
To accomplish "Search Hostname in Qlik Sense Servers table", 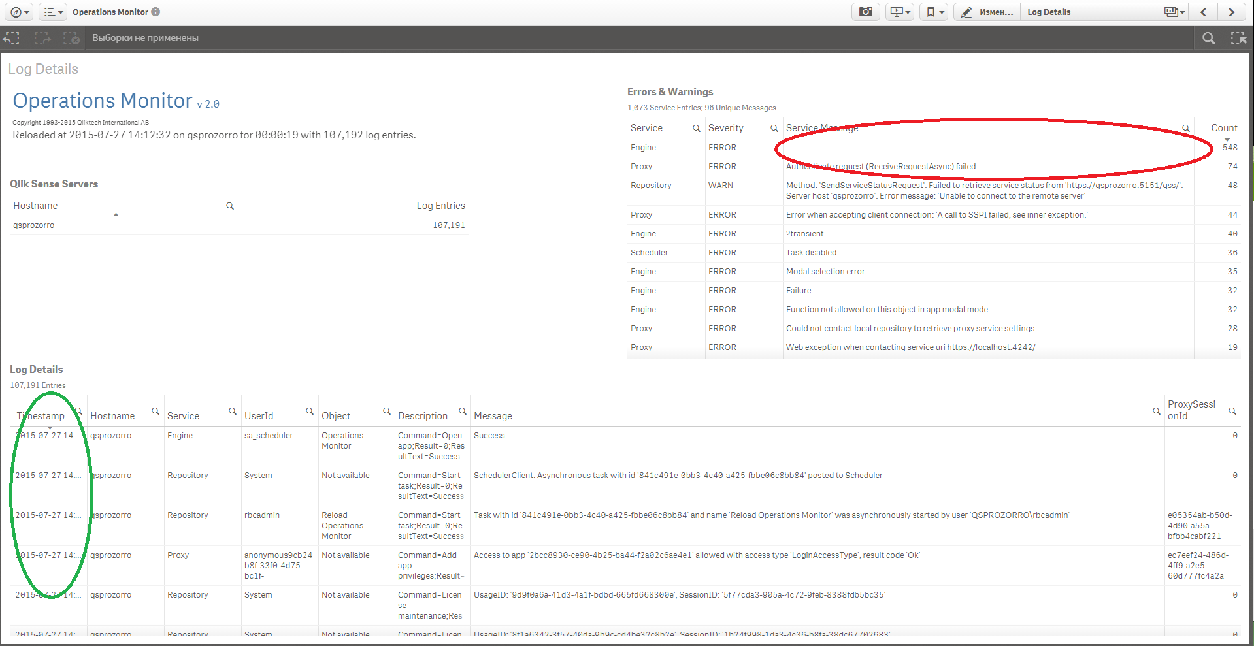I will point(230,206).
